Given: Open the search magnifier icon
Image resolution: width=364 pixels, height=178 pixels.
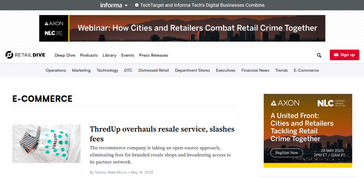Looking at the screenshot, I should click(319, 55).
